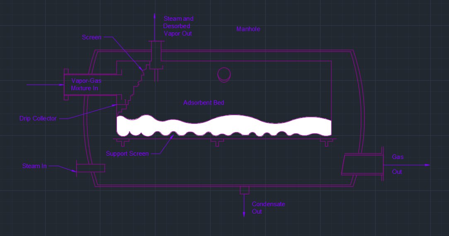This screenshot has width=449, height=236.
Task: Click the Steam In nozzle rectangle
Action: (x=90, y=168)
